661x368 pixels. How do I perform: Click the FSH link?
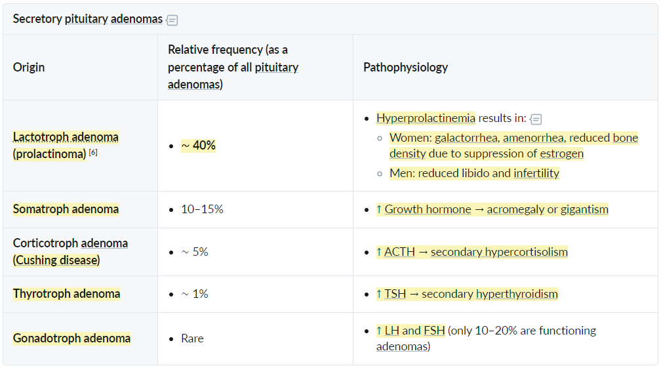coord(434,331)
